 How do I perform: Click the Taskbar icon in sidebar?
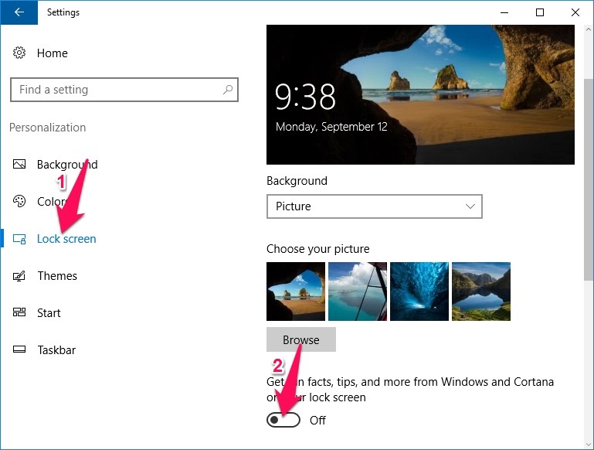pyautogui.click(x=19, y=350)
